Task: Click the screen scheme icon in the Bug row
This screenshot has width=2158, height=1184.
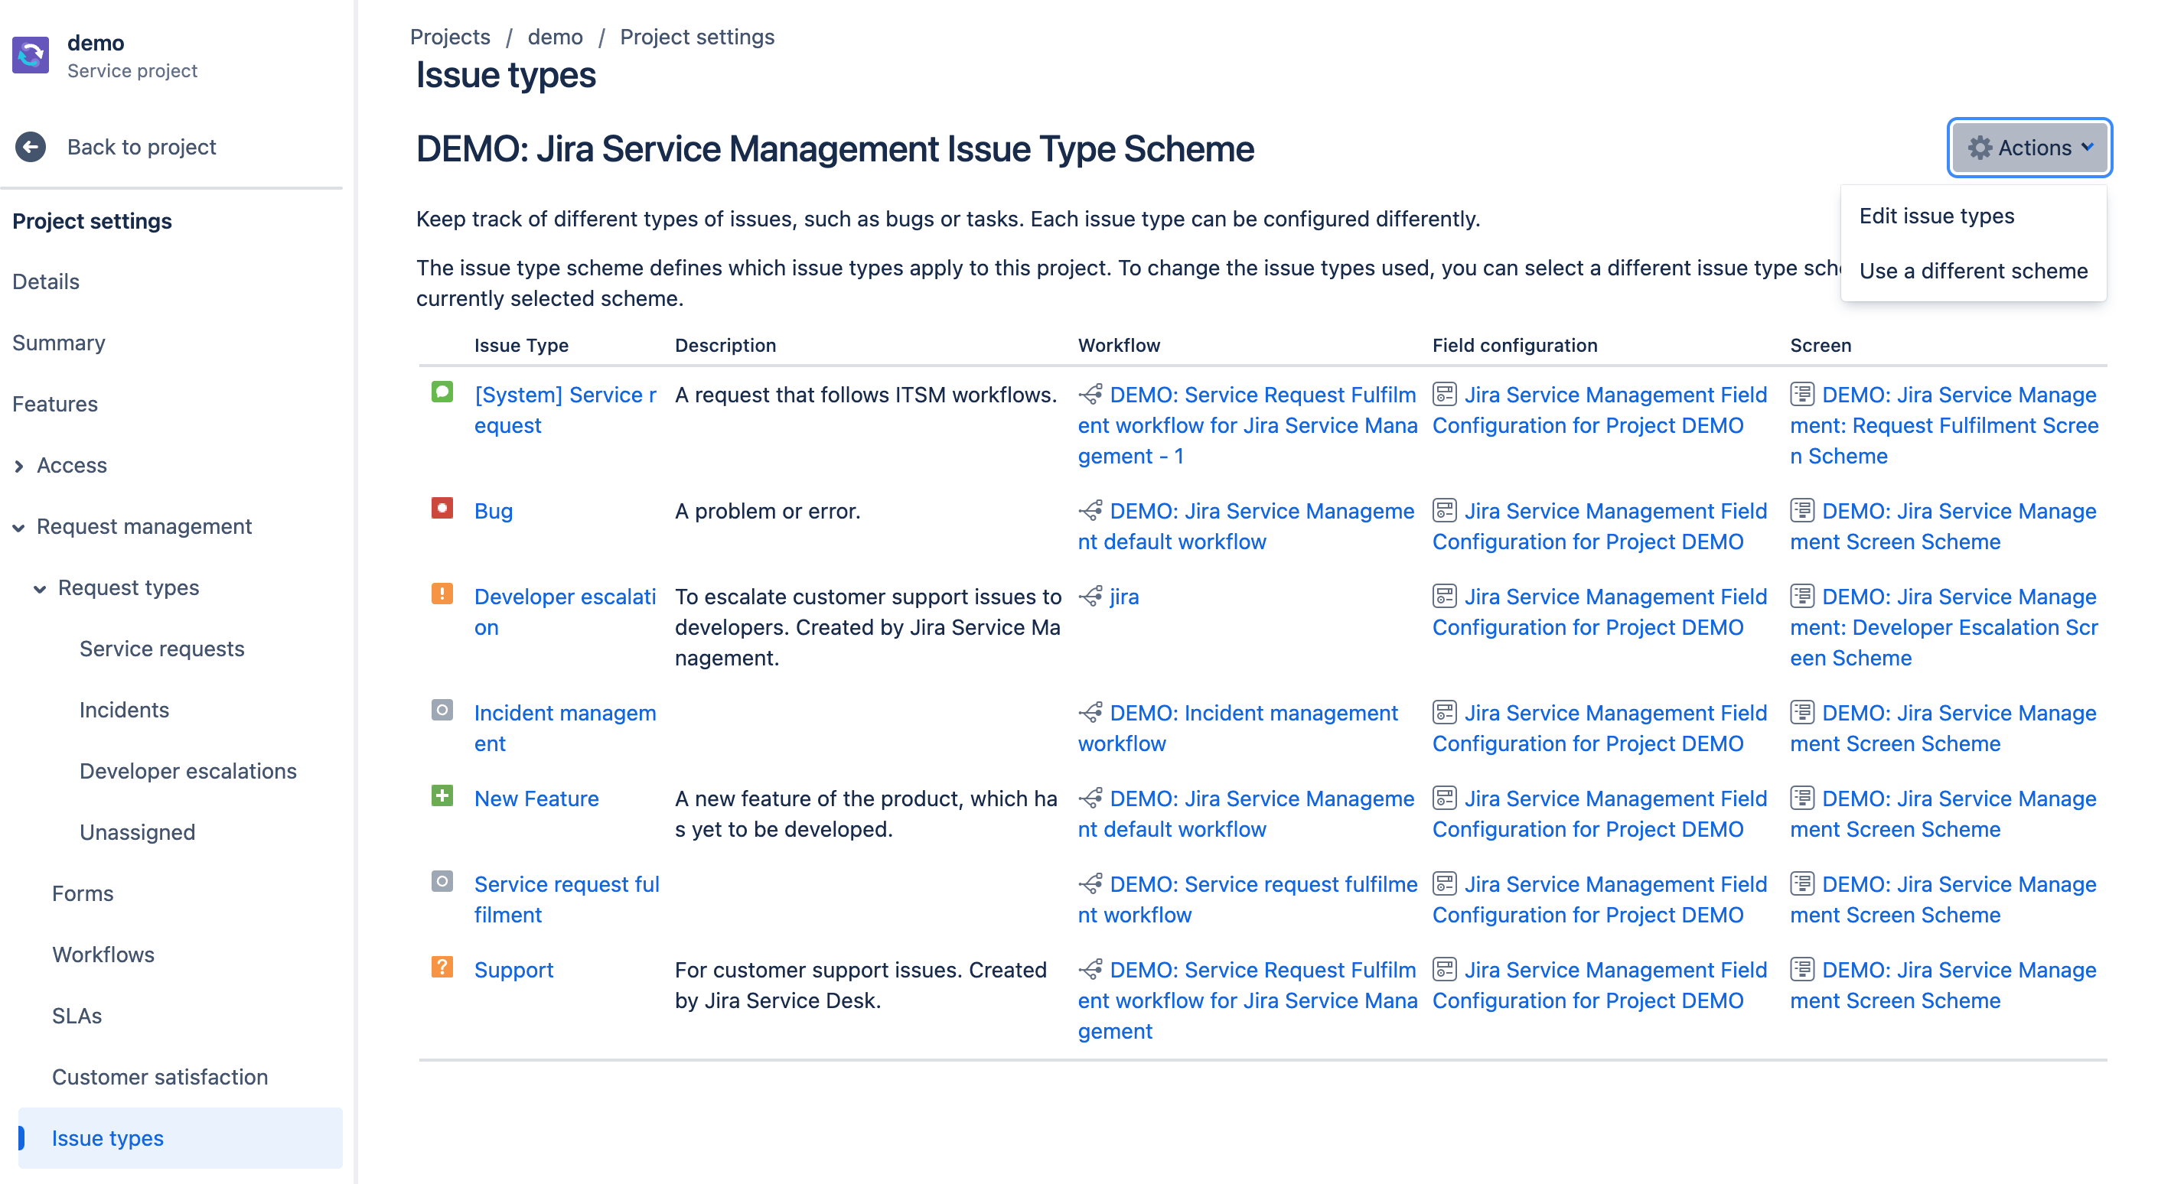Action: [x=1803, y=510]
